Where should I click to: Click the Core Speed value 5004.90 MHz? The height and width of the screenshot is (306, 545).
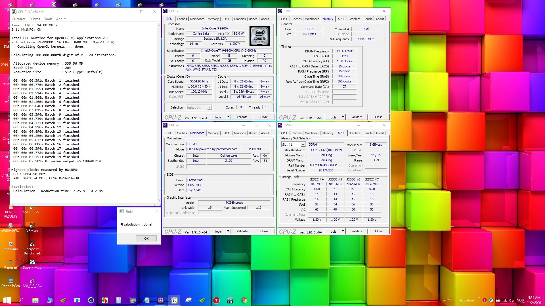click(199, 82)
